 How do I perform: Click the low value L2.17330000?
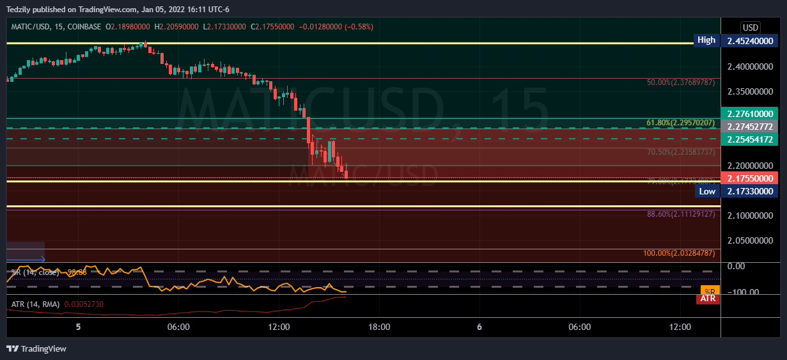(224, 27)
